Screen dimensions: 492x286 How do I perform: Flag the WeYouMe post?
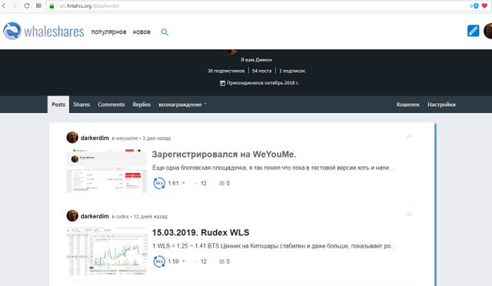point(409,136)
